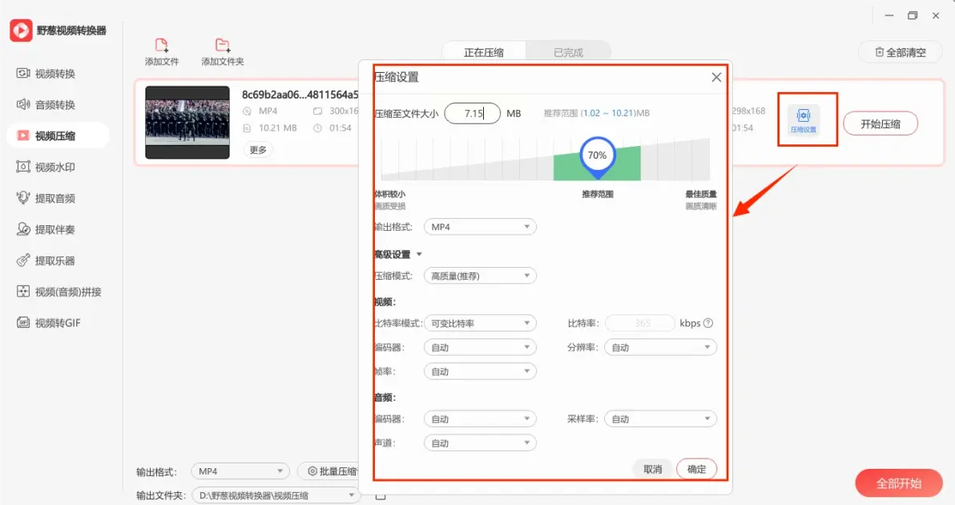Image resolution: width=955 pixels, height=505 pixels.
Task: Open the bottom 输出格式 MP4 dropdown
Action: [x=240, y=471]
